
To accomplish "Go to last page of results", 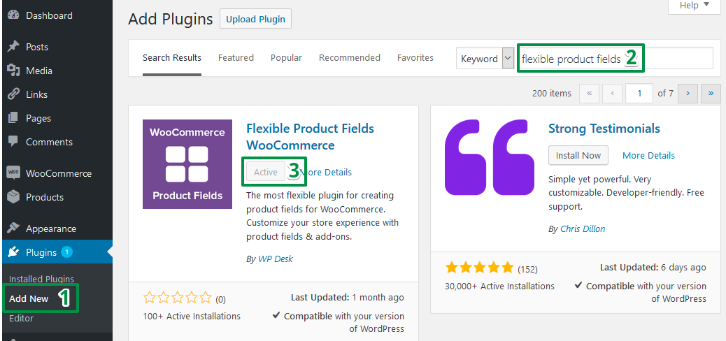I will pos(711,94).
